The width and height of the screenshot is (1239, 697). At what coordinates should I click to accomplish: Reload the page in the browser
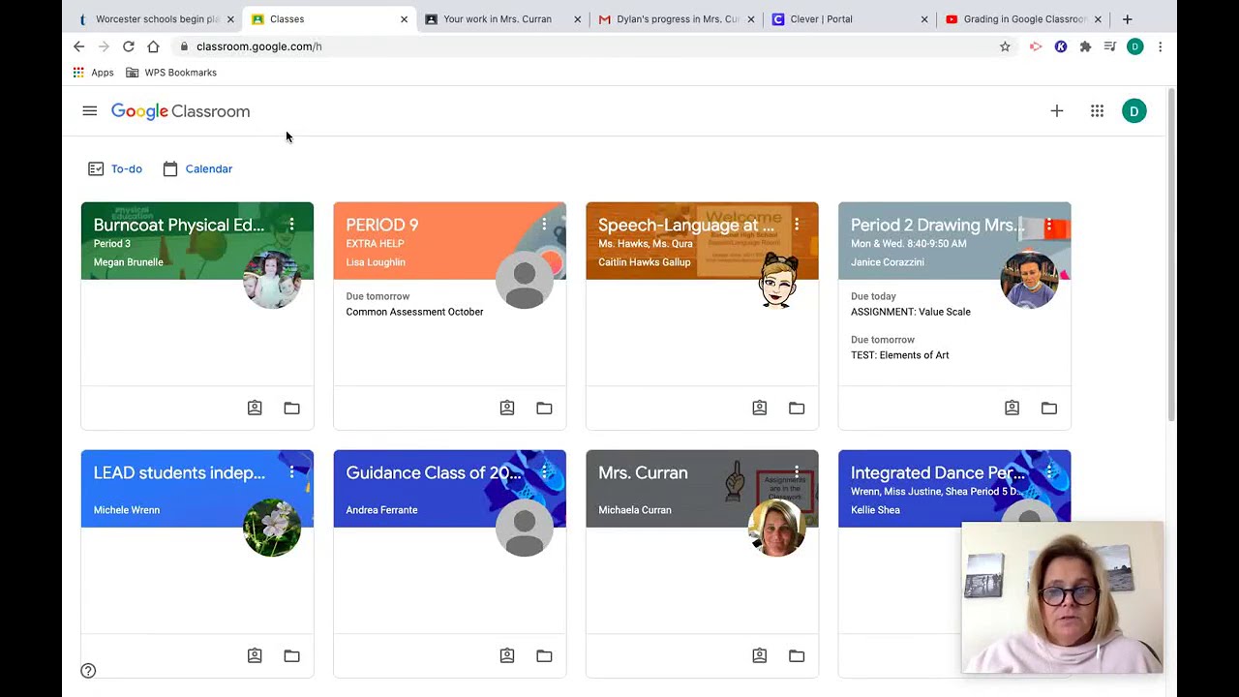[128, 46]
